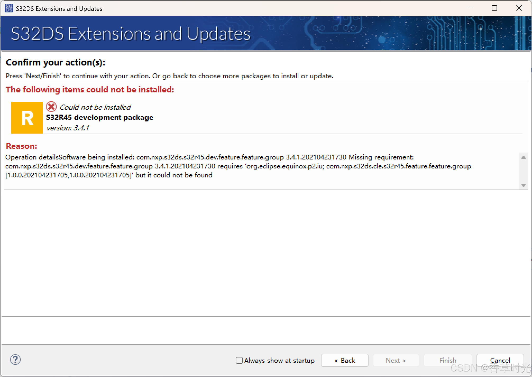Click the disabled Next button
Image resolution: width=532 pixels, height=377 pixels.
396,360
